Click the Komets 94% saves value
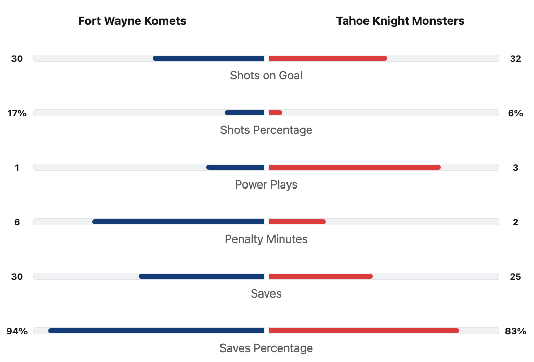Viewport: 534px width, 362px height. point(17,331)
